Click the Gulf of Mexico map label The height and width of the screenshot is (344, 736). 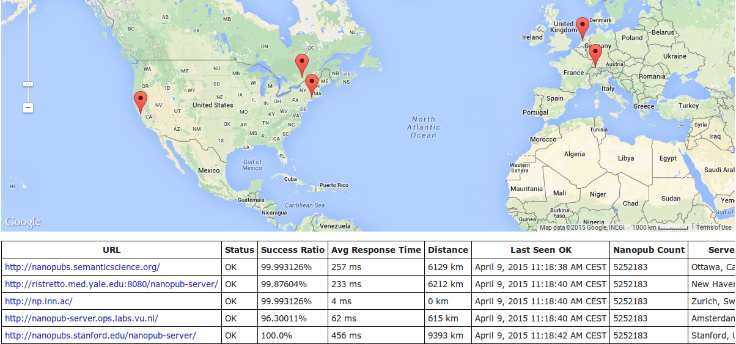tap(252, 165)
